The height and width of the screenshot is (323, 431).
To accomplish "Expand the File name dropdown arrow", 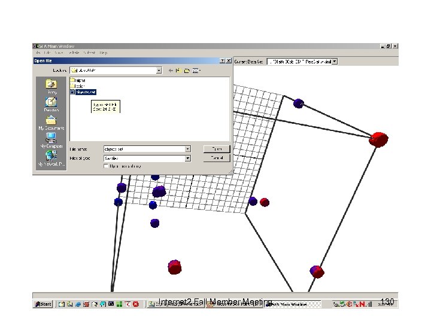I will pyautogui.click(x=188, y=149).
